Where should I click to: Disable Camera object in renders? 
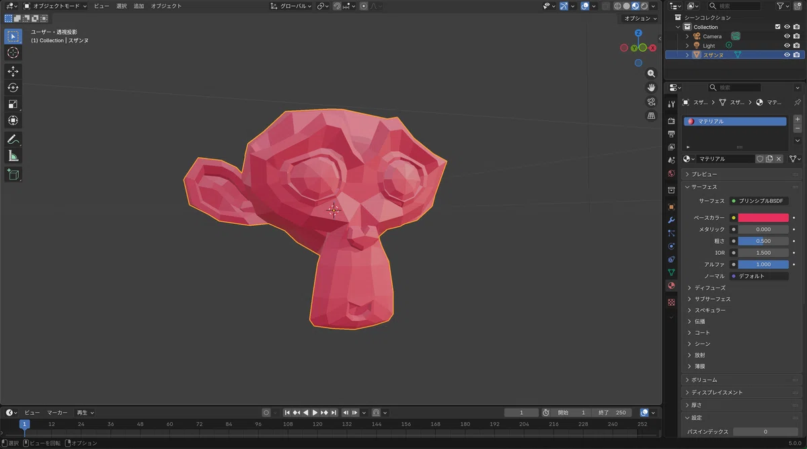(x=796, y=36)
